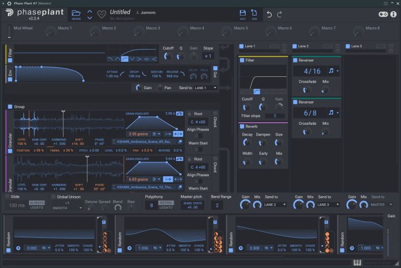
Task: Open the preset browser folder icon
Action: point(76,13)
